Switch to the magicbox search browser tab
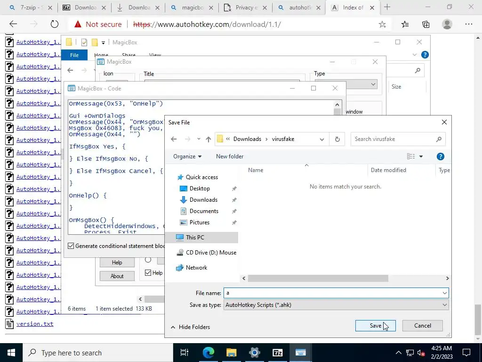482x362 pixels. [x=192, y=8]
